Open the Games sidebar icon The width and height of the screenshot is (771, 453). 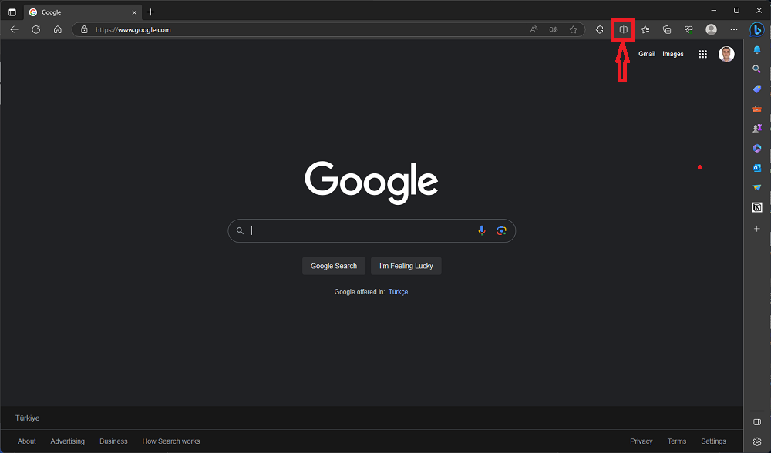(x=756, y=128)
